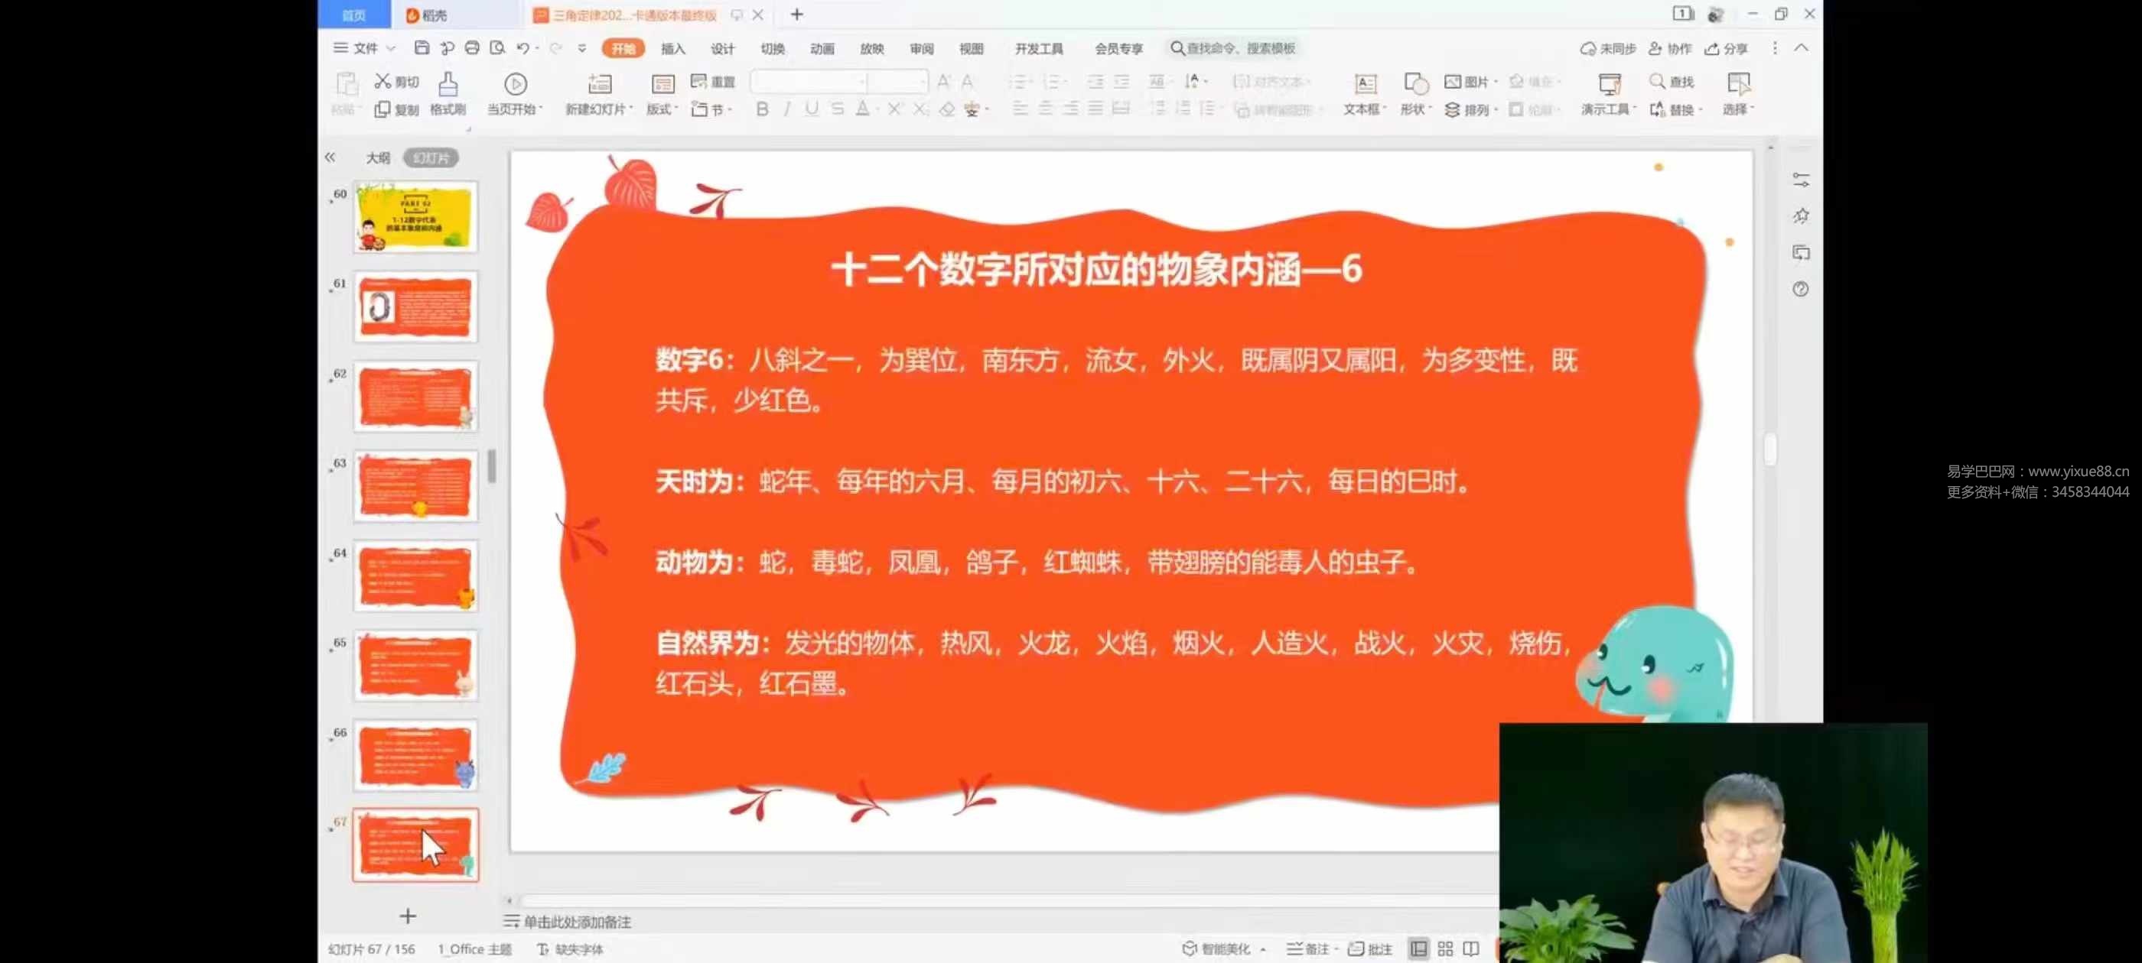2142x963 pixels.
Task: Switch to slide sorter view in status bar
Action: pos(1444,948)
